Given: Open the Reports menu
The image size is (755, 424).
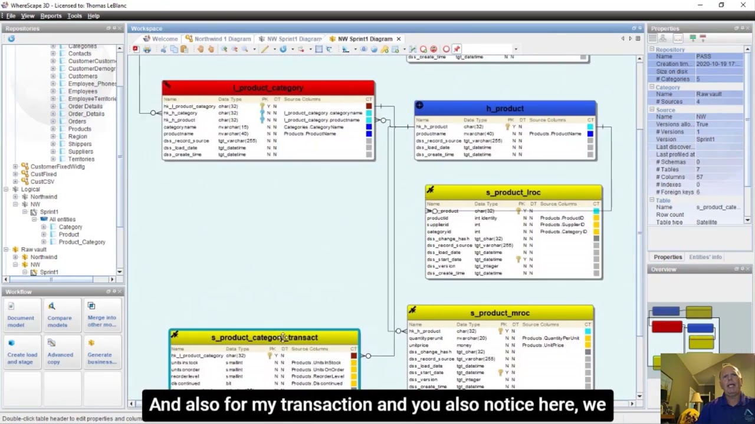Looking at the screenshot, I should point(51,16).
